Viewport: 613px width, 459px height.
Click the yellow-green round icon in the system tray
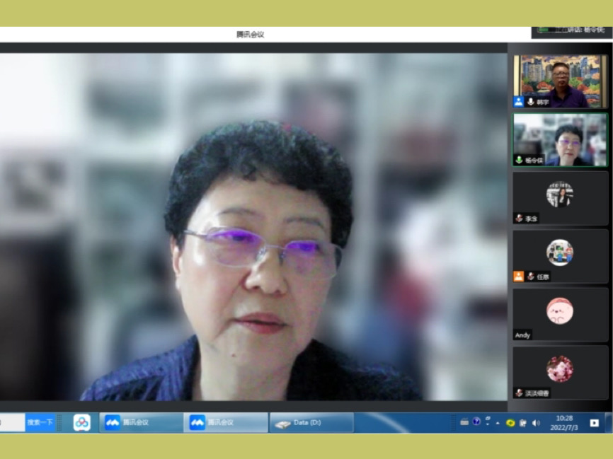tap(510, 423)
